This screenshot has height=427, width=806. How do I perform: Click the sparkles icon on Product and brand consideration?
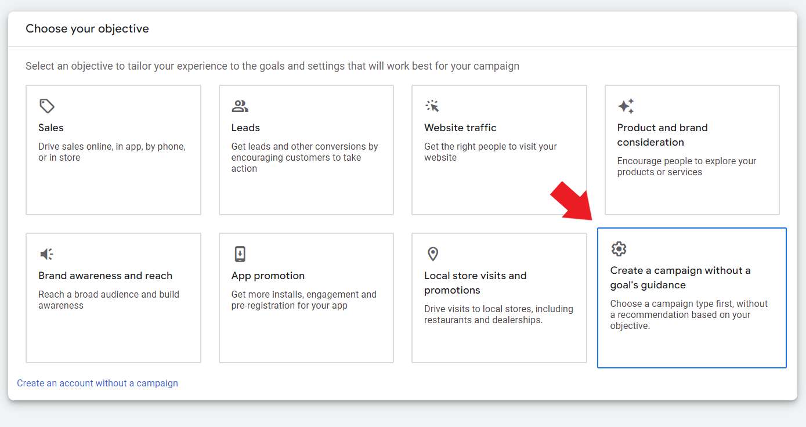tap(626, 106)
